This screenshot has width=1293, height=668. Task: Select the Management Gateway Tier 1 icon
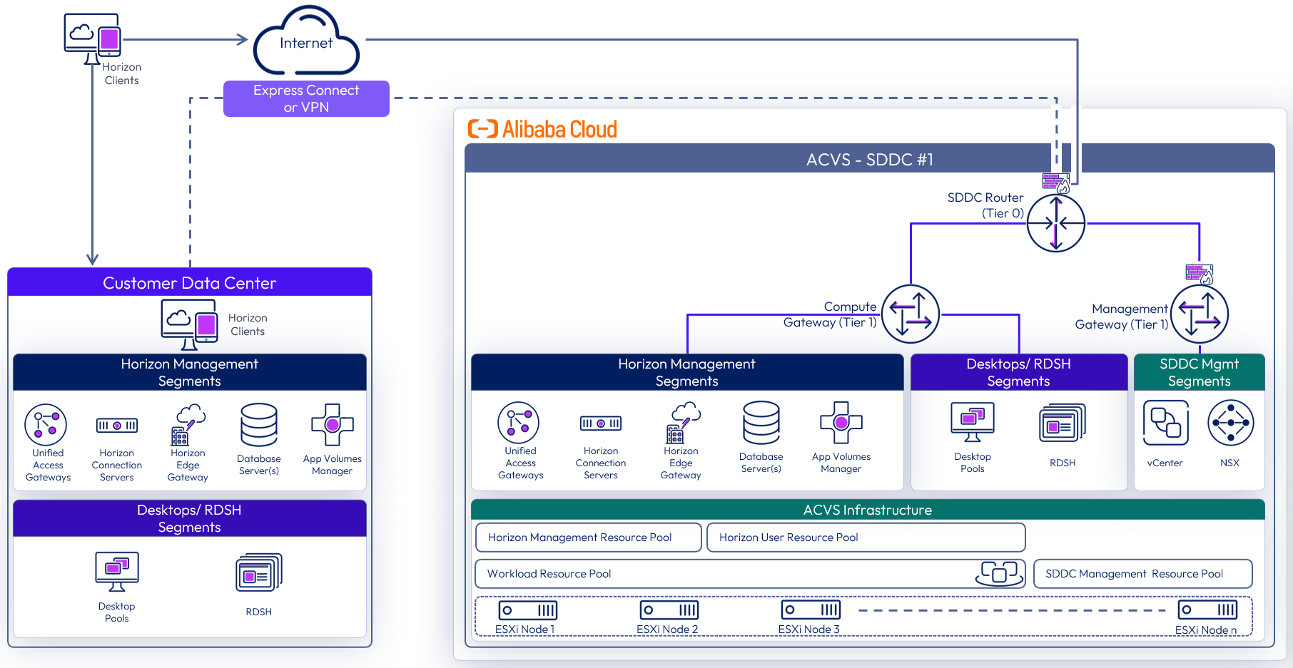1199,314
